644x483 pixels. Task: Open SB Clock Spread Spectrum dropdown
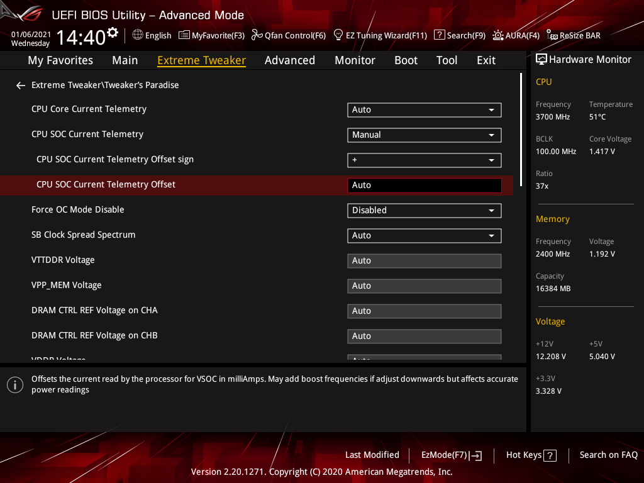click(x=425, y=235)
